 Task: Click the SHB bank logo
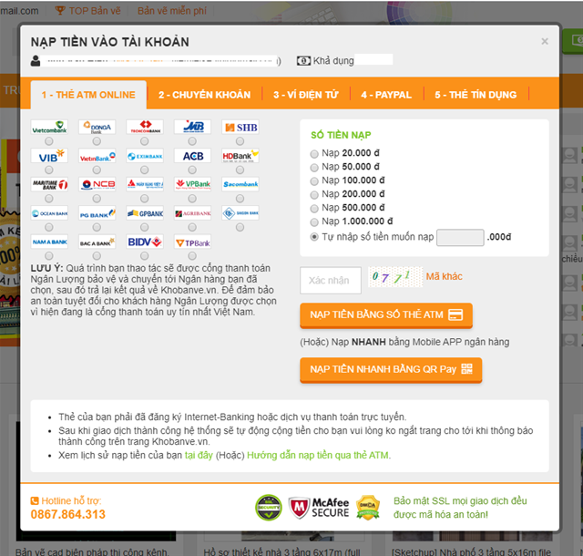point(240,127)
